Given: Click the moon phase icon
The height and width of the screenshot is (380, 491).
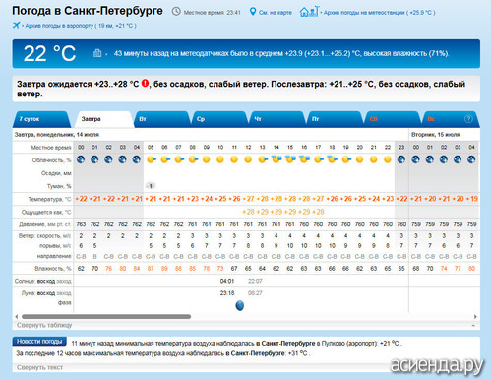Looking at the screenshot, I should (x=240, y=305).
